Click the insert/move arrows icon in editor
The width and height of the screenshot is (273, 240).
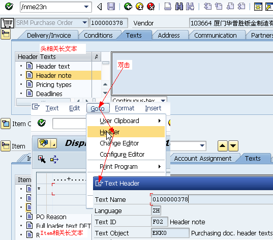point(54,159)
